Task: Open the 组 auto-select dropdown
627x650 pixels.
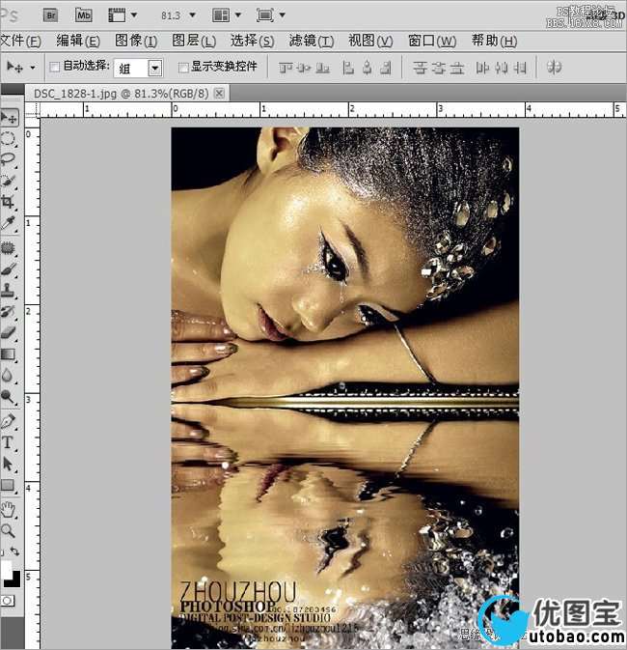Action: coord(155,68)
